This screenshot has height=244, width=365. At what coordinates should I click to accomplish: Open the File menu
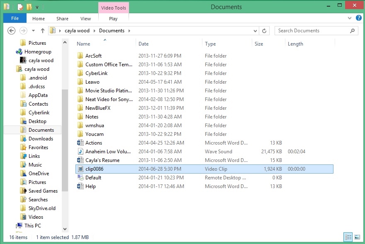[15, 18]
